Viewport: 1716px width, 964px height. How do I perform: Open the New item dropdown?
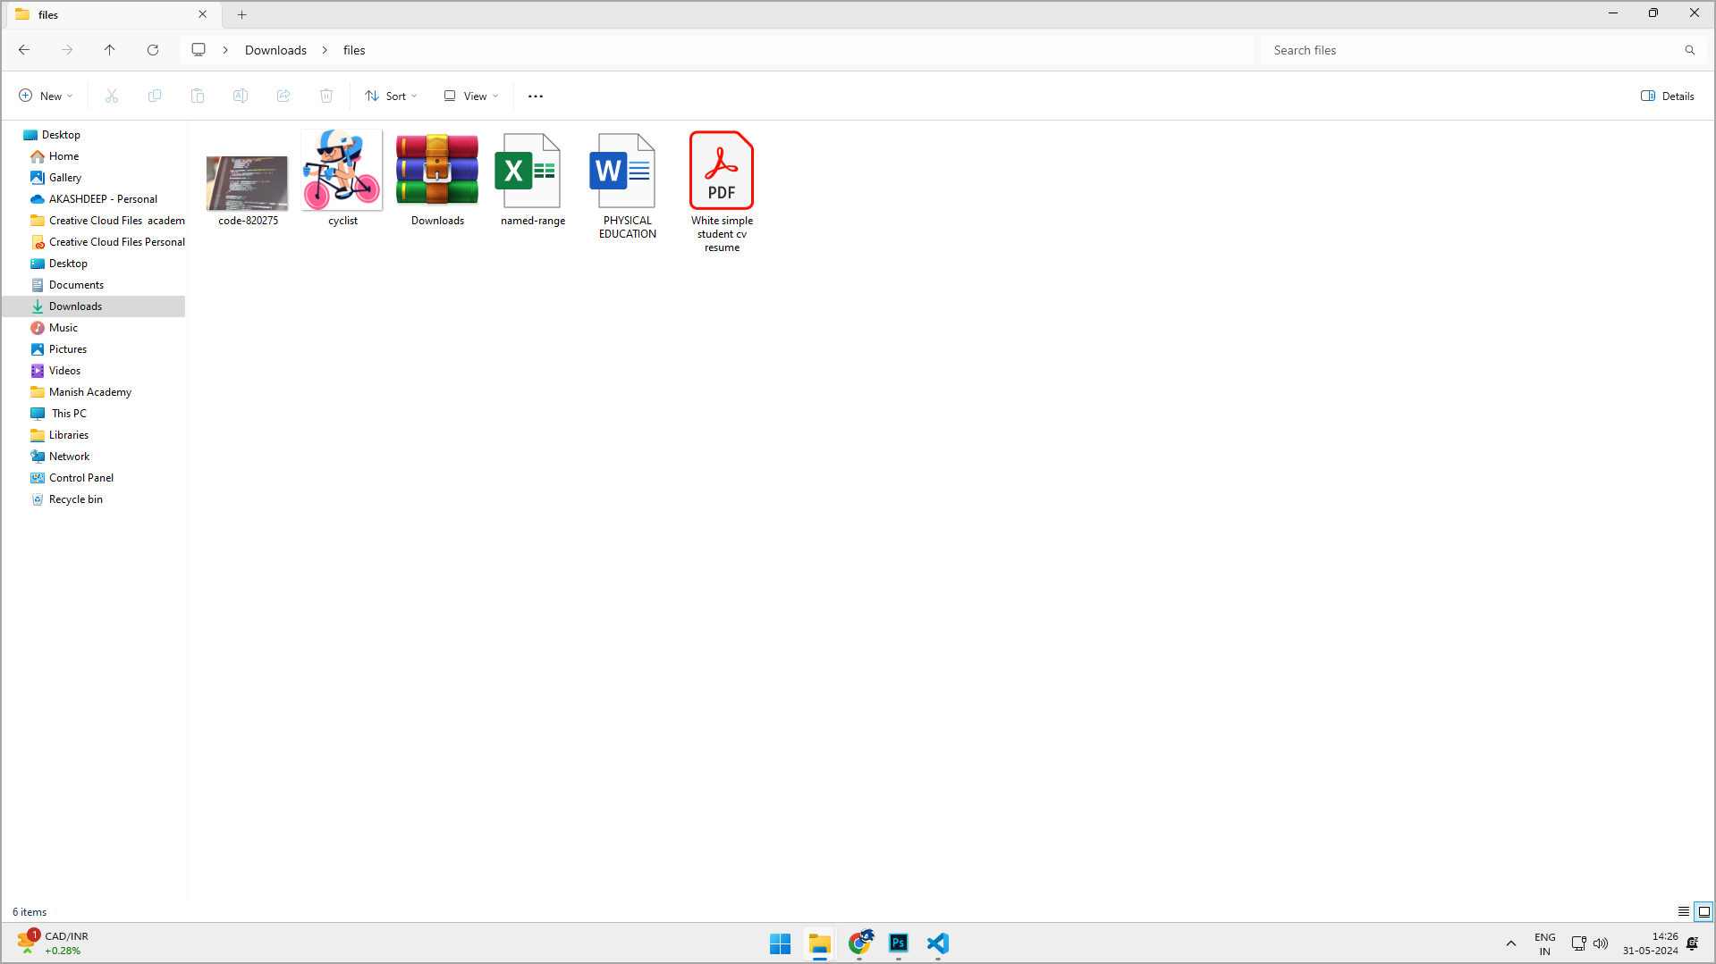point(46,96)
